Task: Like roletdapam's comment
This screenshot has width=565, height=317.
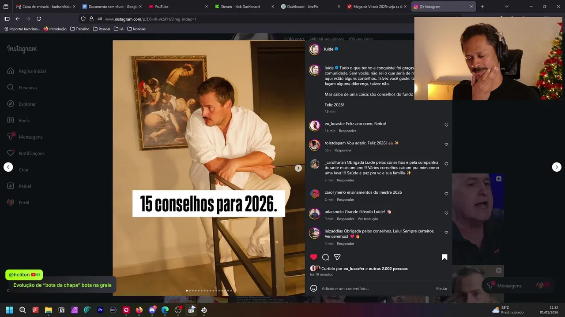Action: click(446, 144)
